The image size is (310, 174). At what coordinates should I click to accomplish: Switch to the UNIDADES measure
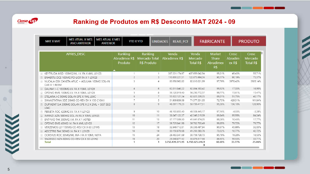(x=160, y=41)
